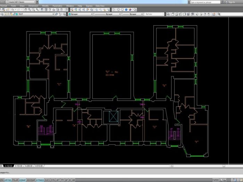Click the Zoom Previous icon
This screenshot has width=243, height=182.
point(37,10)
